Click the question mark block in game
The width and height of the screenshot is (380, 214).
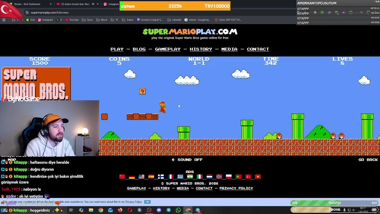point(142,92)
